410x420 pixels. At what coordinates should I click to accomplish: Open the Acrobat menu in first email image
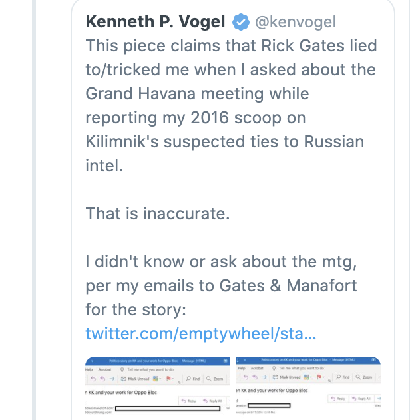104,369
